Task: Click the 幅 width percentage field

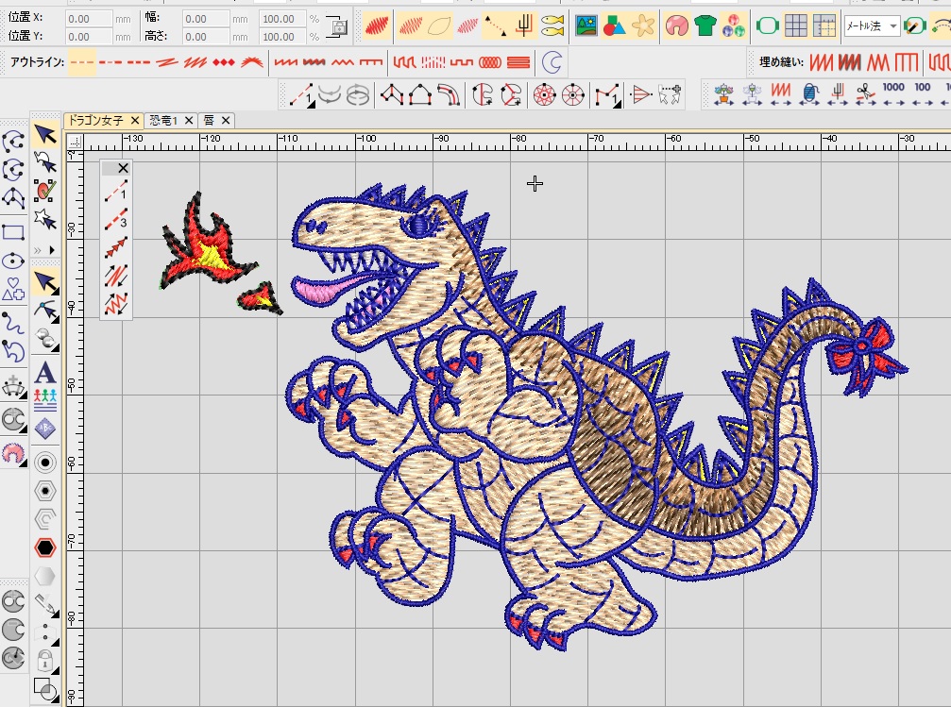Action: point(281,19)
